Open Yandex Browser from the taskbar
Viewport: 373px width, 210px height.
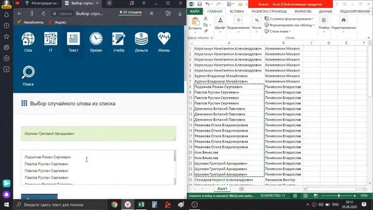pyautogui.click(x=128, y=205)
